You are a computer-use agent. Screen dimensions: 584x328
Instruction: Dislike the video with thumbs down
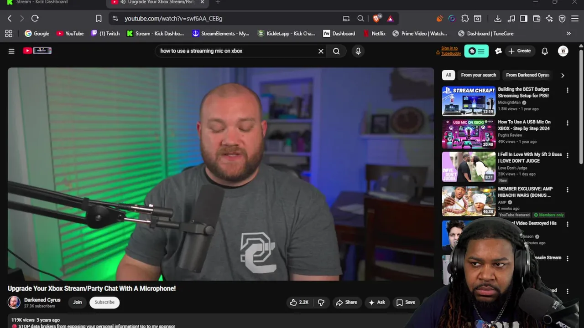[321, 302]
